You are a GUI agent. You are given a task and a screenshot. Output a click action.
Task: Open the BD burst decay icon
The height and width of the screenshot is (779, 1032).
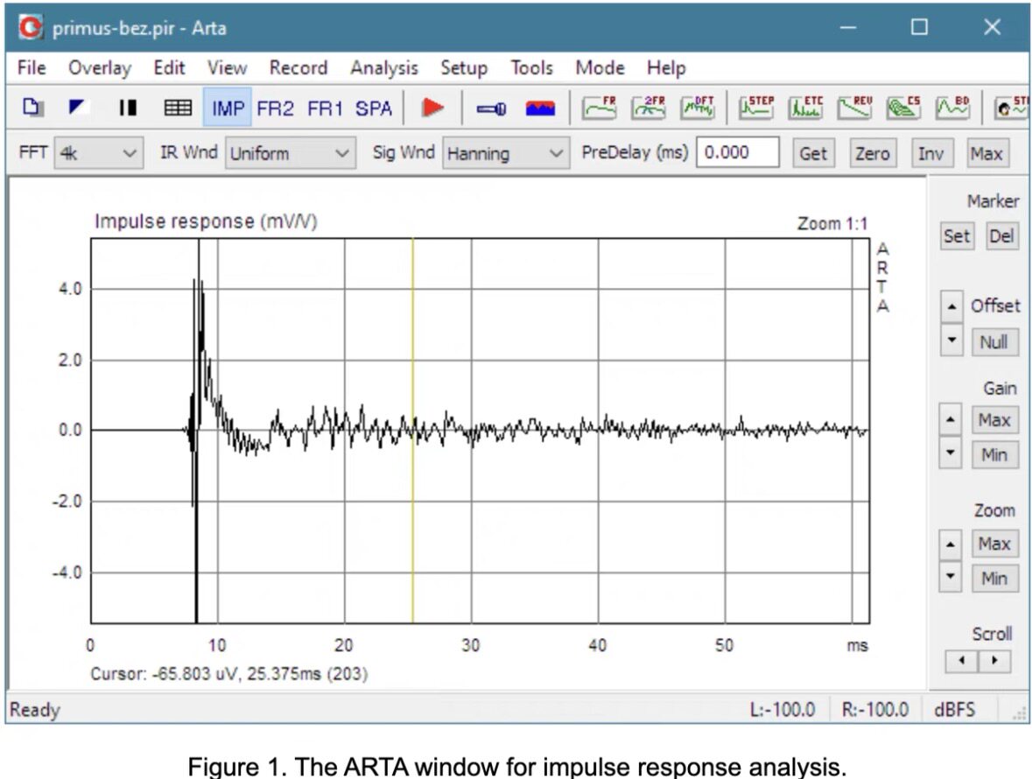[x=952, y=108]
